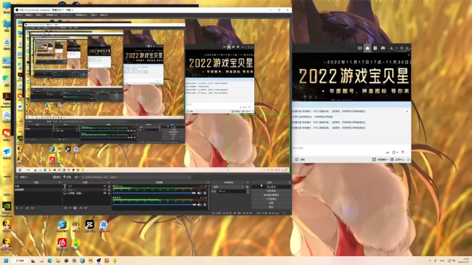Open the black CapCut-style desktop shortcut
The width and height of the screenshot is (472, 265).
coord(90,224)
